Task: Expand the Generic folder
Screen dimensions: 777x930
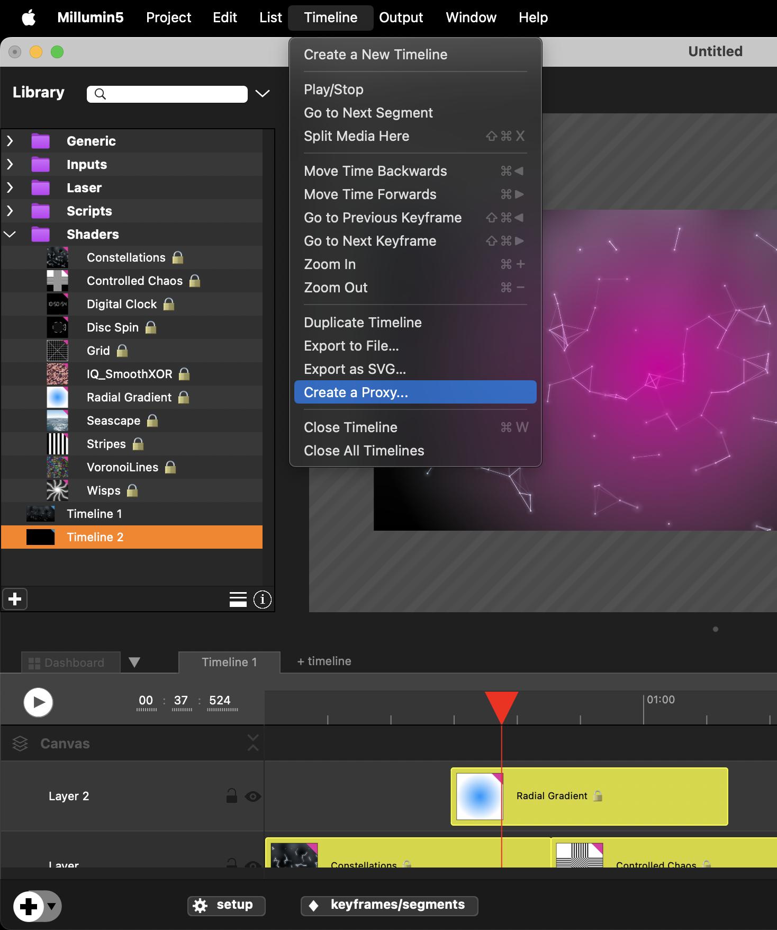Action: (10, 141)
